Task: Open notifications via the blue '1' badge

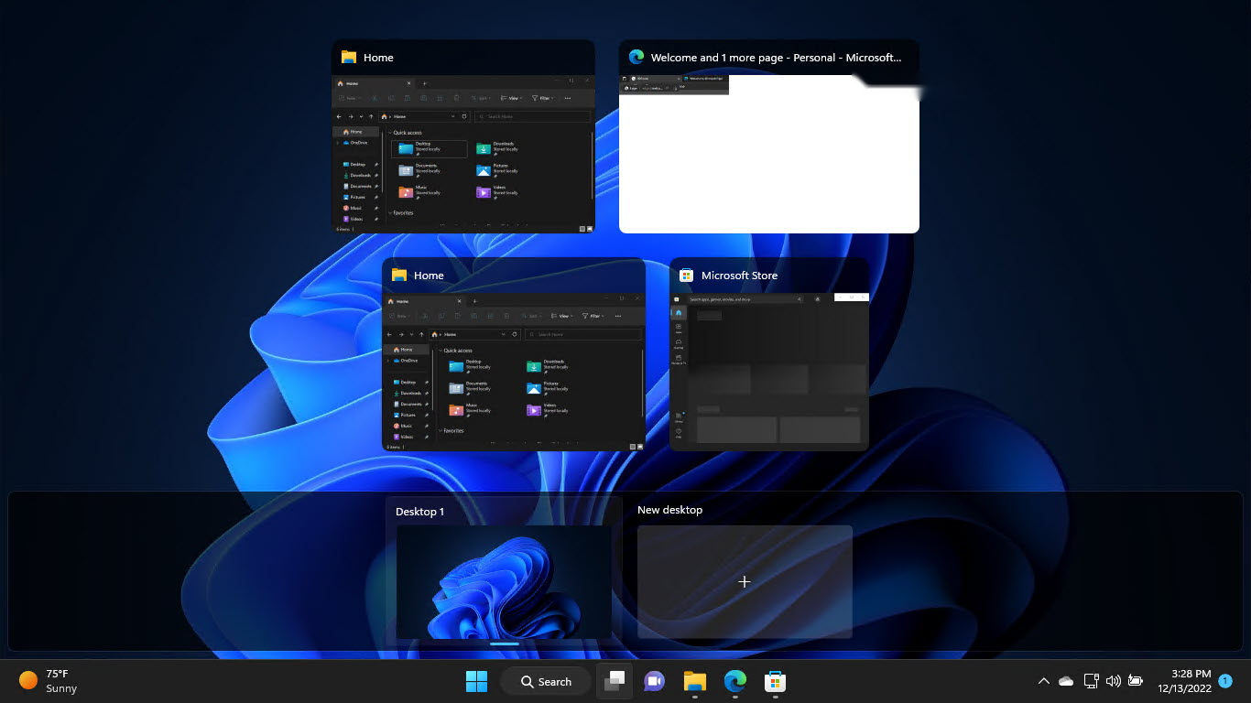Action: coord(1225,681)
